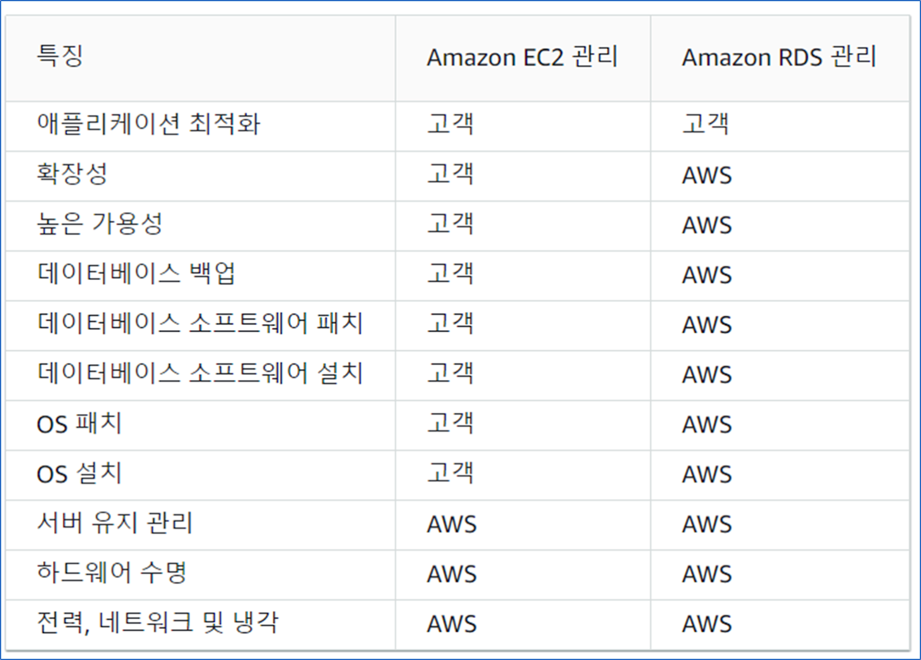Select the 확장성 feature cell
Screen dimensions: 921x660
pos(72,173)
